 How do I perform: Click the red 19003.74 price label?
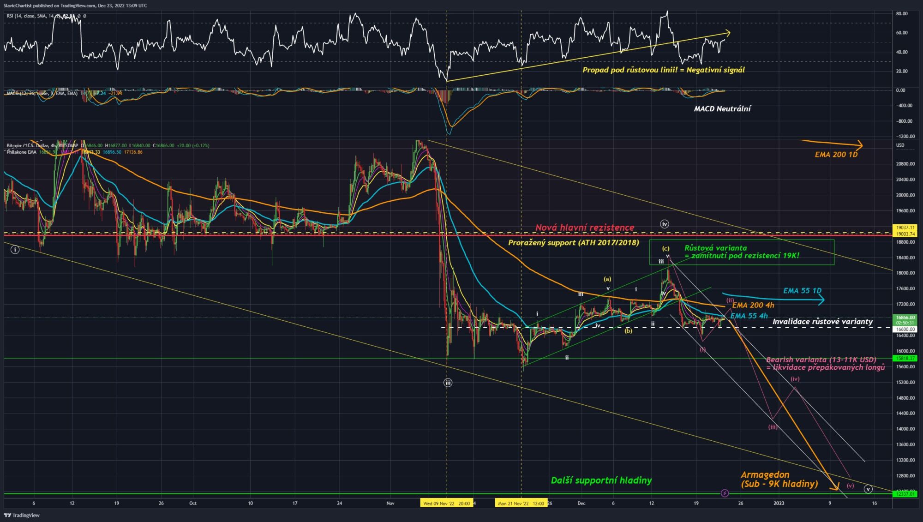click(x=905, y=234)
